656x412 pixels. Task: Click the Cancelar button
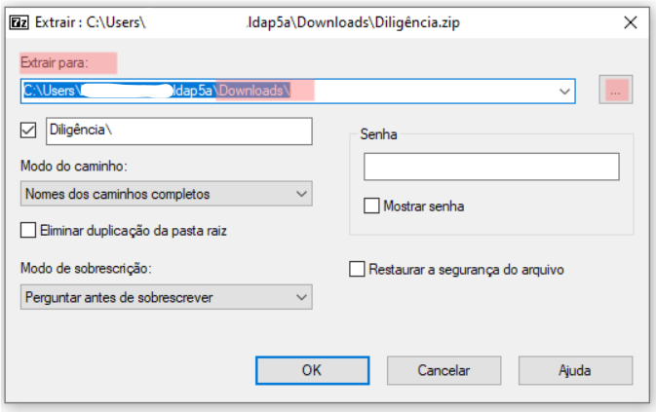point(444,370)
